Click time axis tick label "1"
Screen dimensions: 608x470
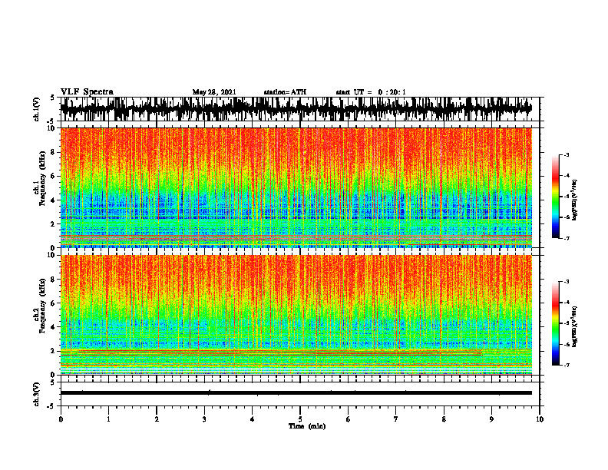tap(108, 419)
